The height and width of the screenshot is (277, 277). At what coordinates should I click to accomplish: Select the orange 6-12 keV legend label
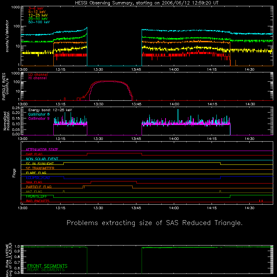pyautogui.click(x=37, y=12)
